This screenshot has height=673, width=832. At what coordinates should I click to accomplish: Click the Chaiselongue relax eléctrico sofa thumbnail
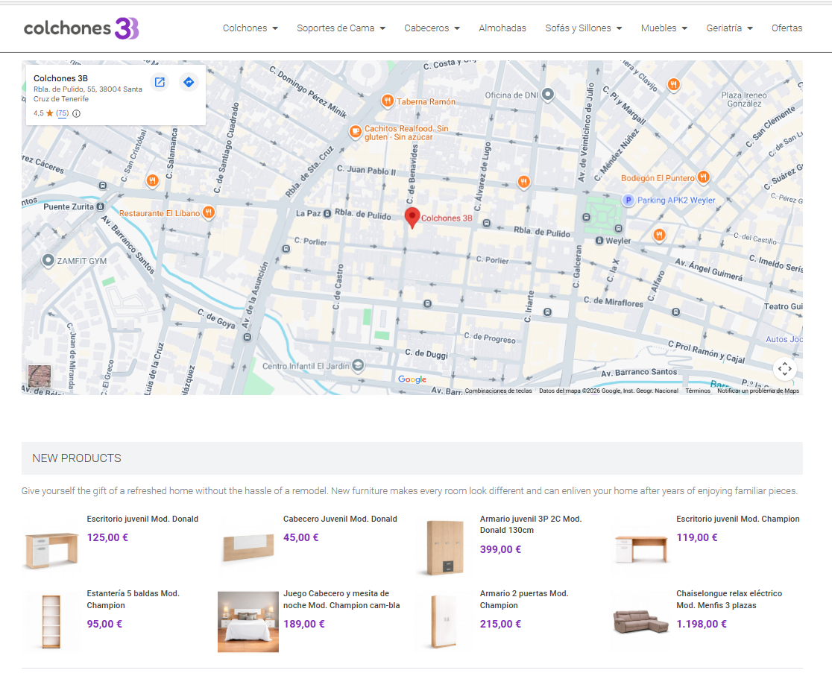641,622
